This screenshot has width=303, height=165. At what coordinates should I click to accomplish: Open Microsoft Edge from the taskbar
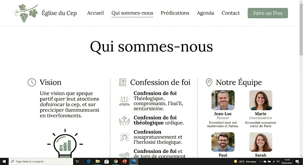[88, 161]
